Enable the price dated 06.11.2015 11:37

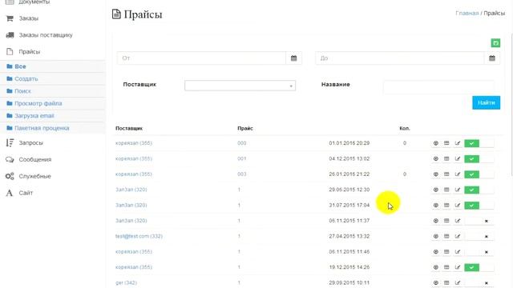[479, 221]
